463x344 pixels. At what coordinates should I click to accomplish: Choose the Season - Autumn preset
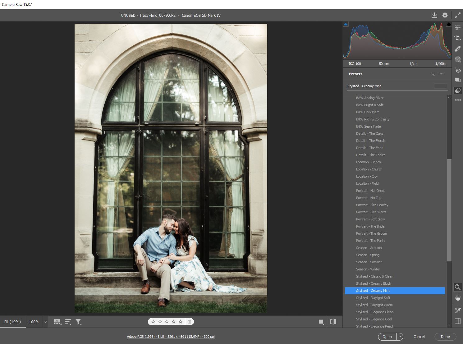coord(369,248)
